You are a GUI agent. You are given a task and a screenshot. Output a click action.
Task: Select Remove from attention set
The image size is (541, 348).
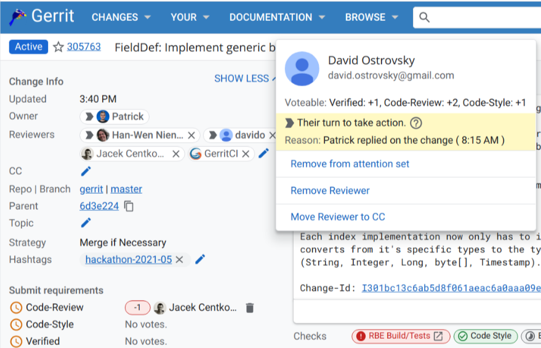tap(350, 164)
